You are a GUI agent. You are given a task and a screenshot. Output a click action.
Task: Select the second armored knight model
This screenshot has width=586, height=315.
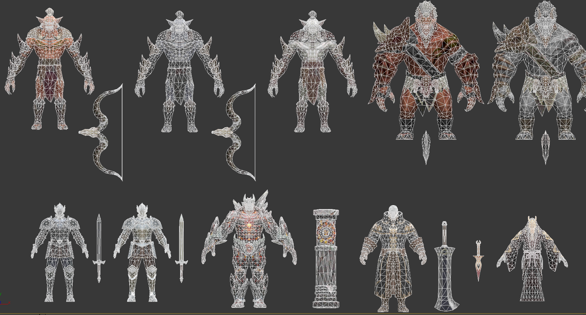(142, 253)
